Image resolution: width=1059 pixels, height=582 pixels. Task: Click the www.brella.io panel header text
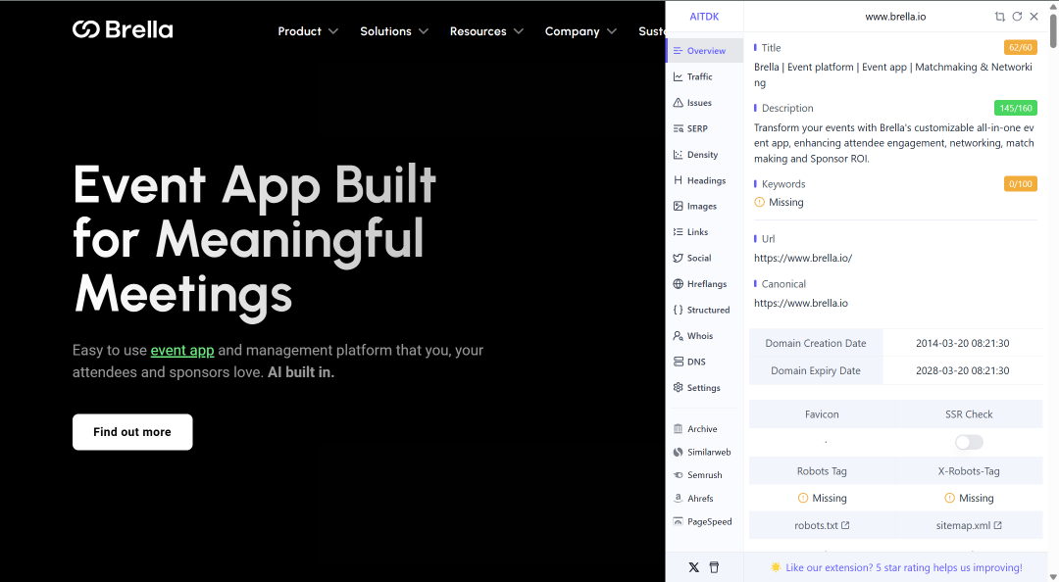pos(895,17)
